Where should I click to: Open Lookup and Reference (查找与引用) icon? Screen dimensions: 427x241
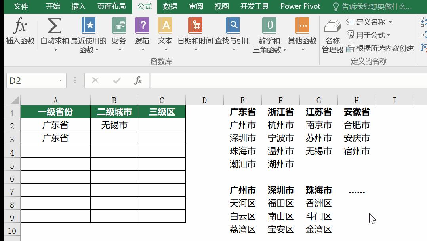coord(233,25)
